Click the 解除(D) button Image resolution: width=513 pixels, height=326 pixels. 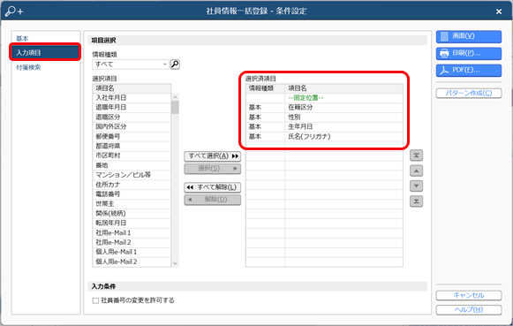click(x=212, y=200)
